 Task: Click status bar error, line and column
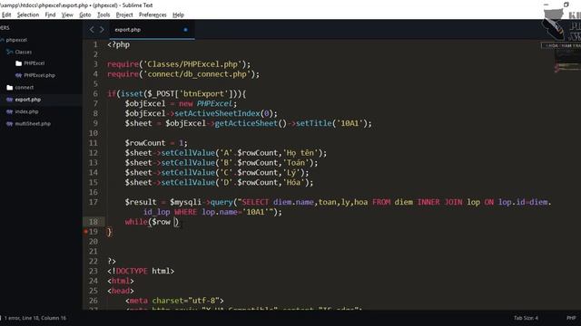tap(35, 318)
